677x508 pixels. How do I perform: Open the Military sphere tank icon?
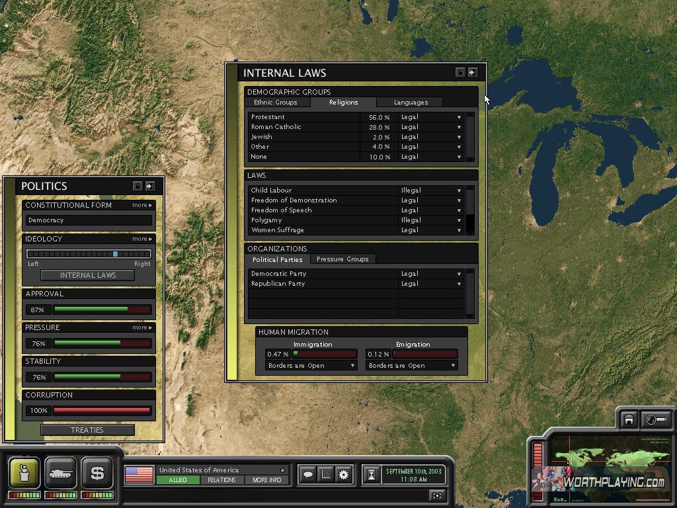tap(61, 473)
